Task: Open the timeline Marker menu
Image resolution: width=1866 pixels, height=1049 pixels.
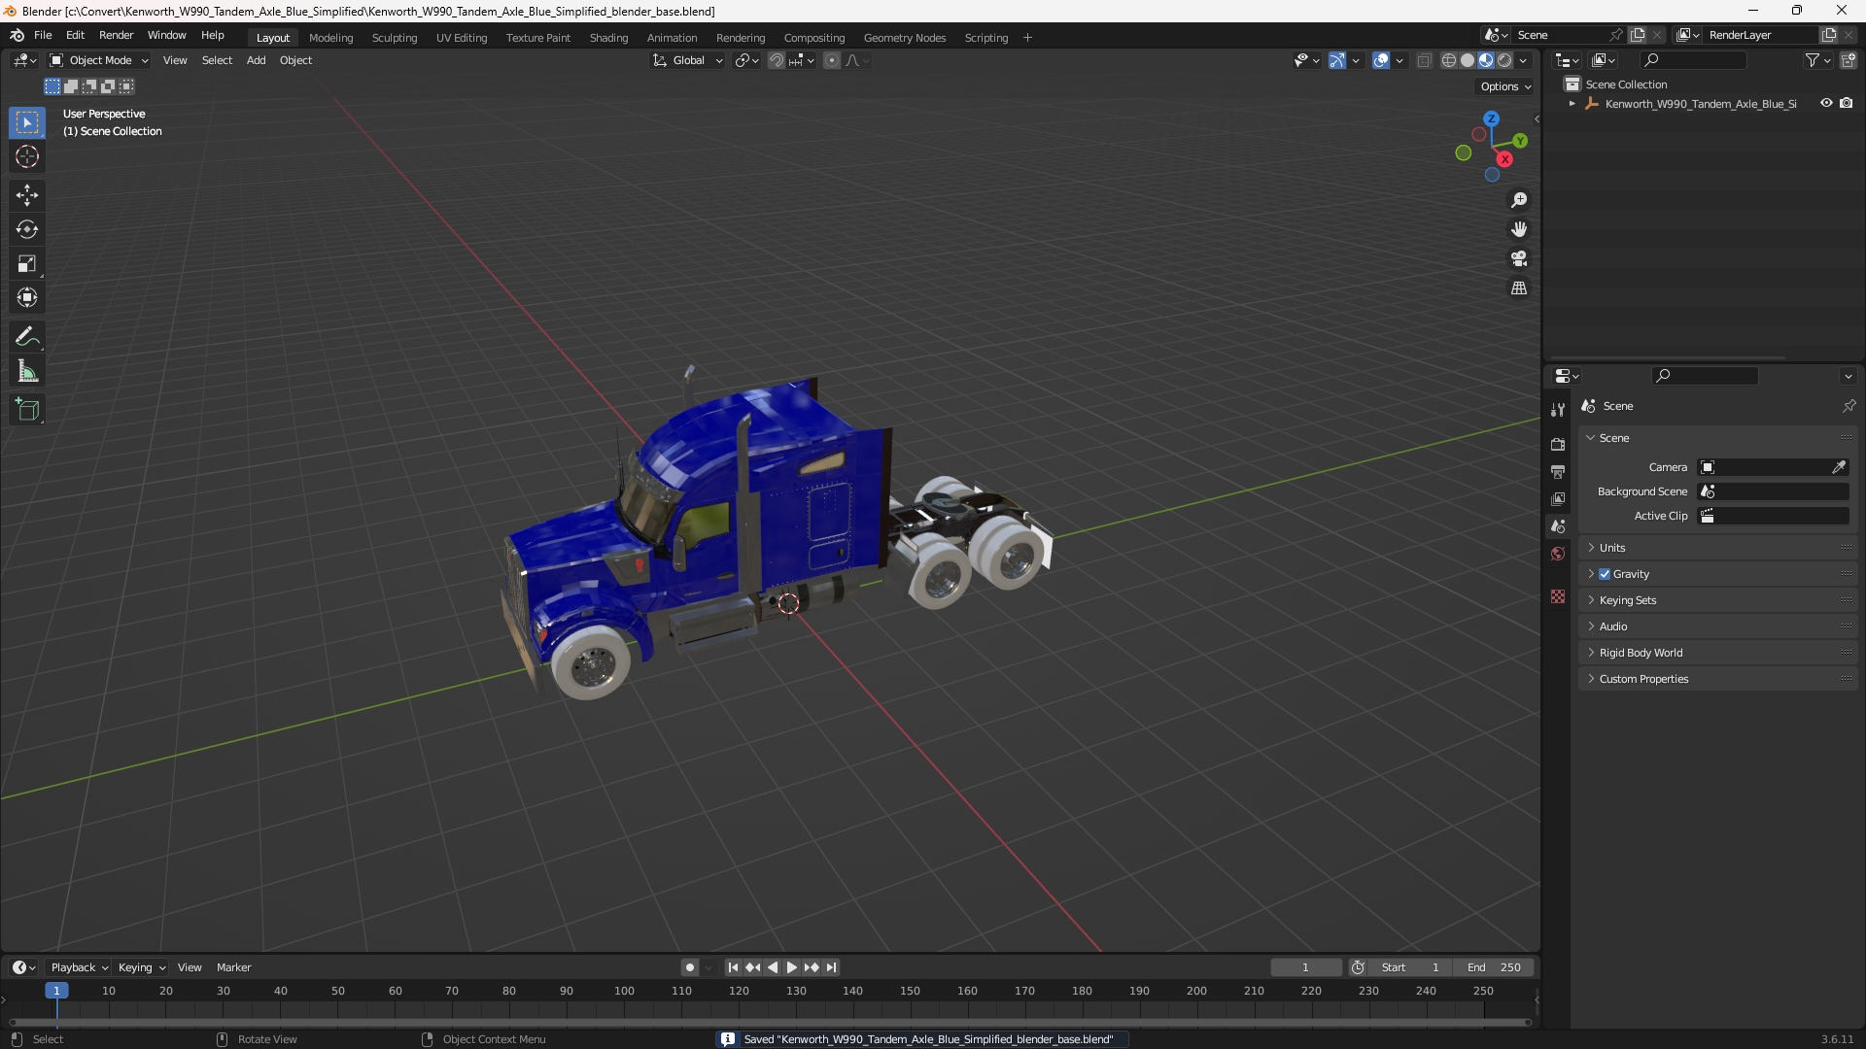Action: (x=233, y=967)
